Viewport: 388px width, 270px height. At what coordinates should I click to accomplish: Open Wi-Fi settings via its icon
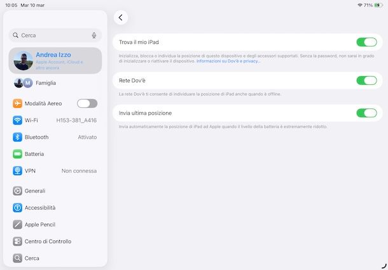pyautogui.click(x=18, y=120)
